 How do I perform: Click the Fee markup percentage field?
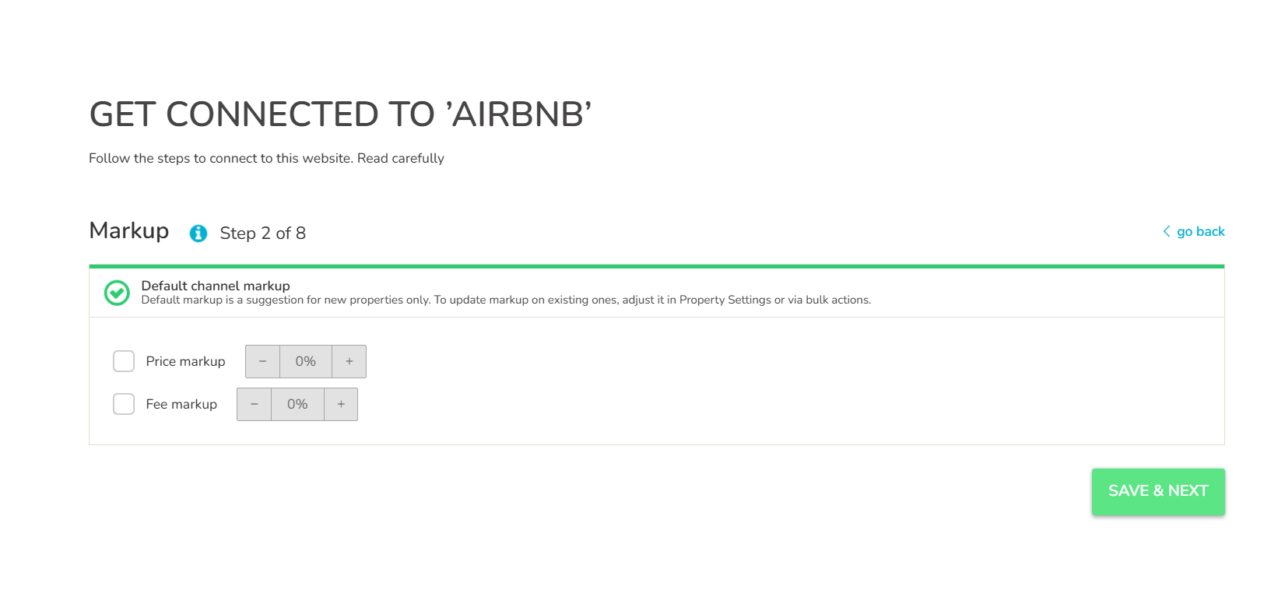click(x=297, y=404)
